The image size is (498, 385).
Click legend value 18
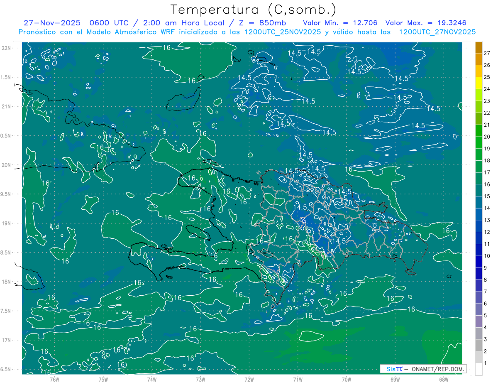pyautogui.click(x=487, y=160)
